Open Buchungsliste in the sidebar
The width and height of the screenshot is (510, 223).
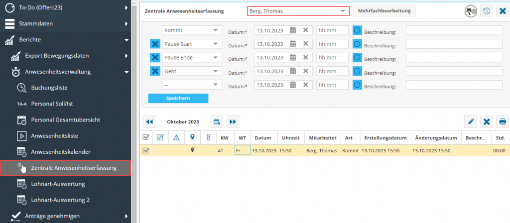tap(49, 88)
